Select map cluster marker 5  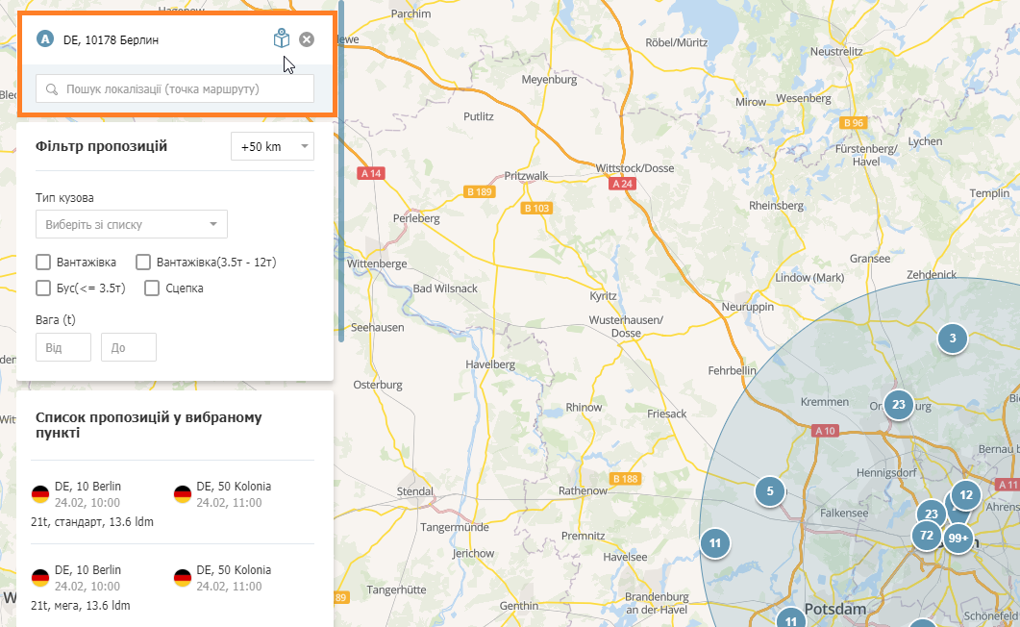pyautogui.click(x=769, y=491)
